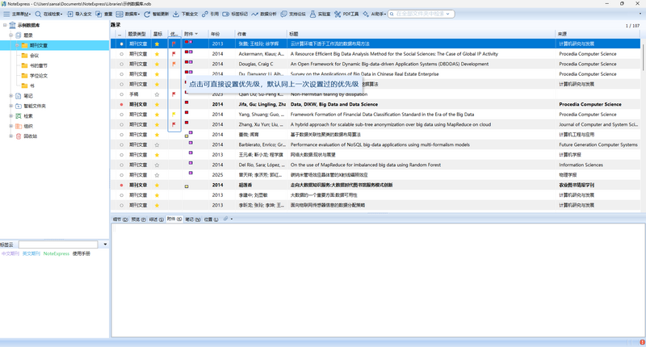Click the 下载全文 download full text icon
646x347 pixels.
coord(176,14)
